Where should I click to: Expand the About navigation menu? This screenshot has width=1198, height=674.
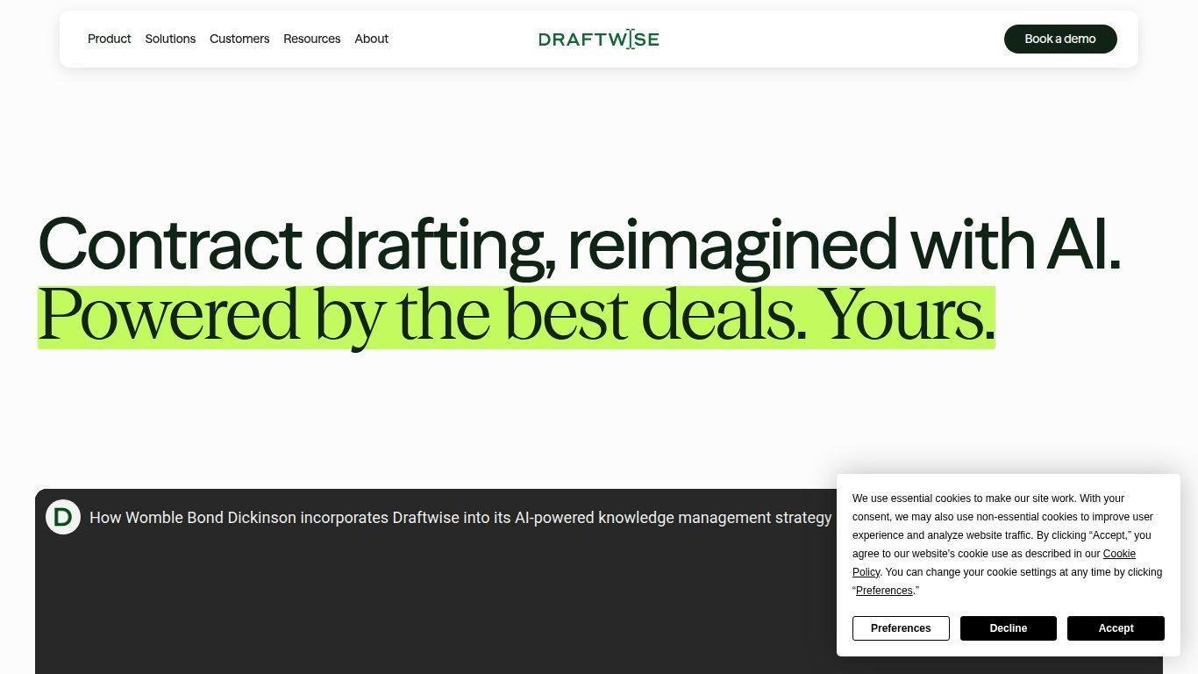coord(371,39)
